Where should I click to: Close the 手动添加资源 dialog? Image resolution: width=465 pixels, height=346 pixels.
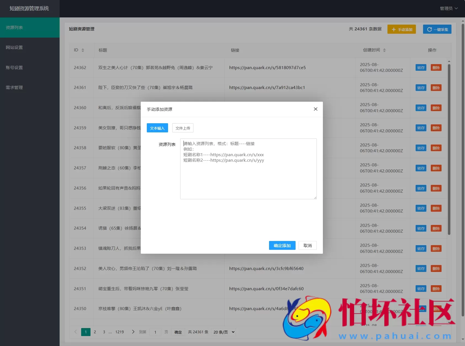(x=315, y=109)
